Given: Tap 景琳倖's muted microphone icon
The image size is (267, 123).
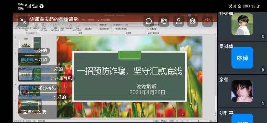Looking at the screenshot, I should tap(263, 70).
